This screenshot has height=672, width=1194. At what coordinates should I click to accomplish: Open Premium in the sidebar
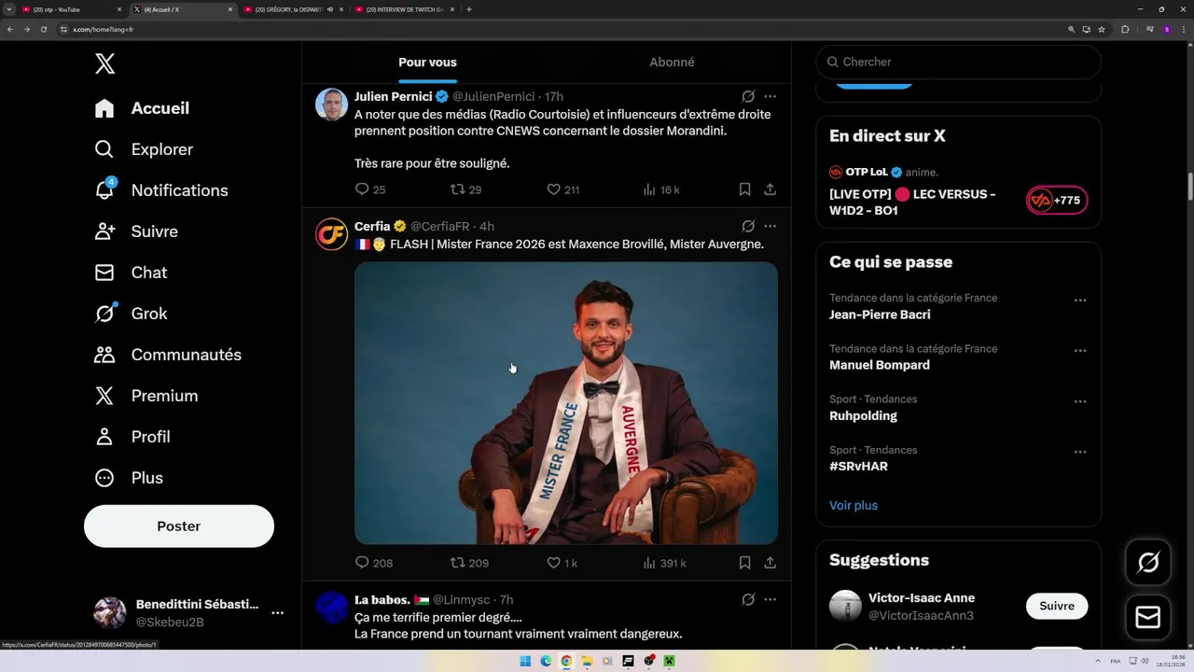click(146, 396)
